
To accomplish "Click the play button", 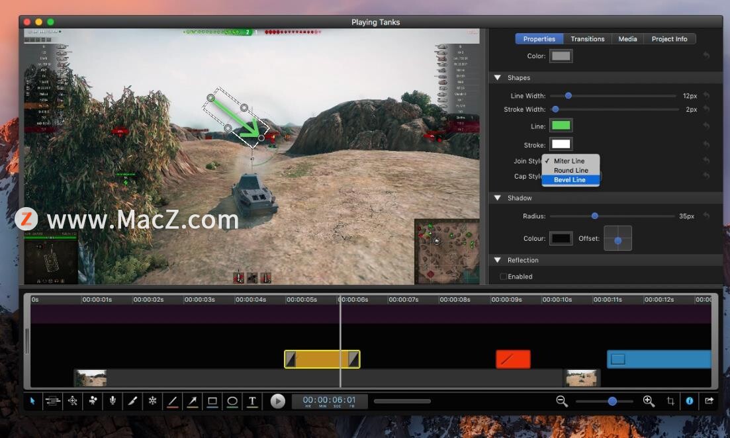I will coord(277,401).
